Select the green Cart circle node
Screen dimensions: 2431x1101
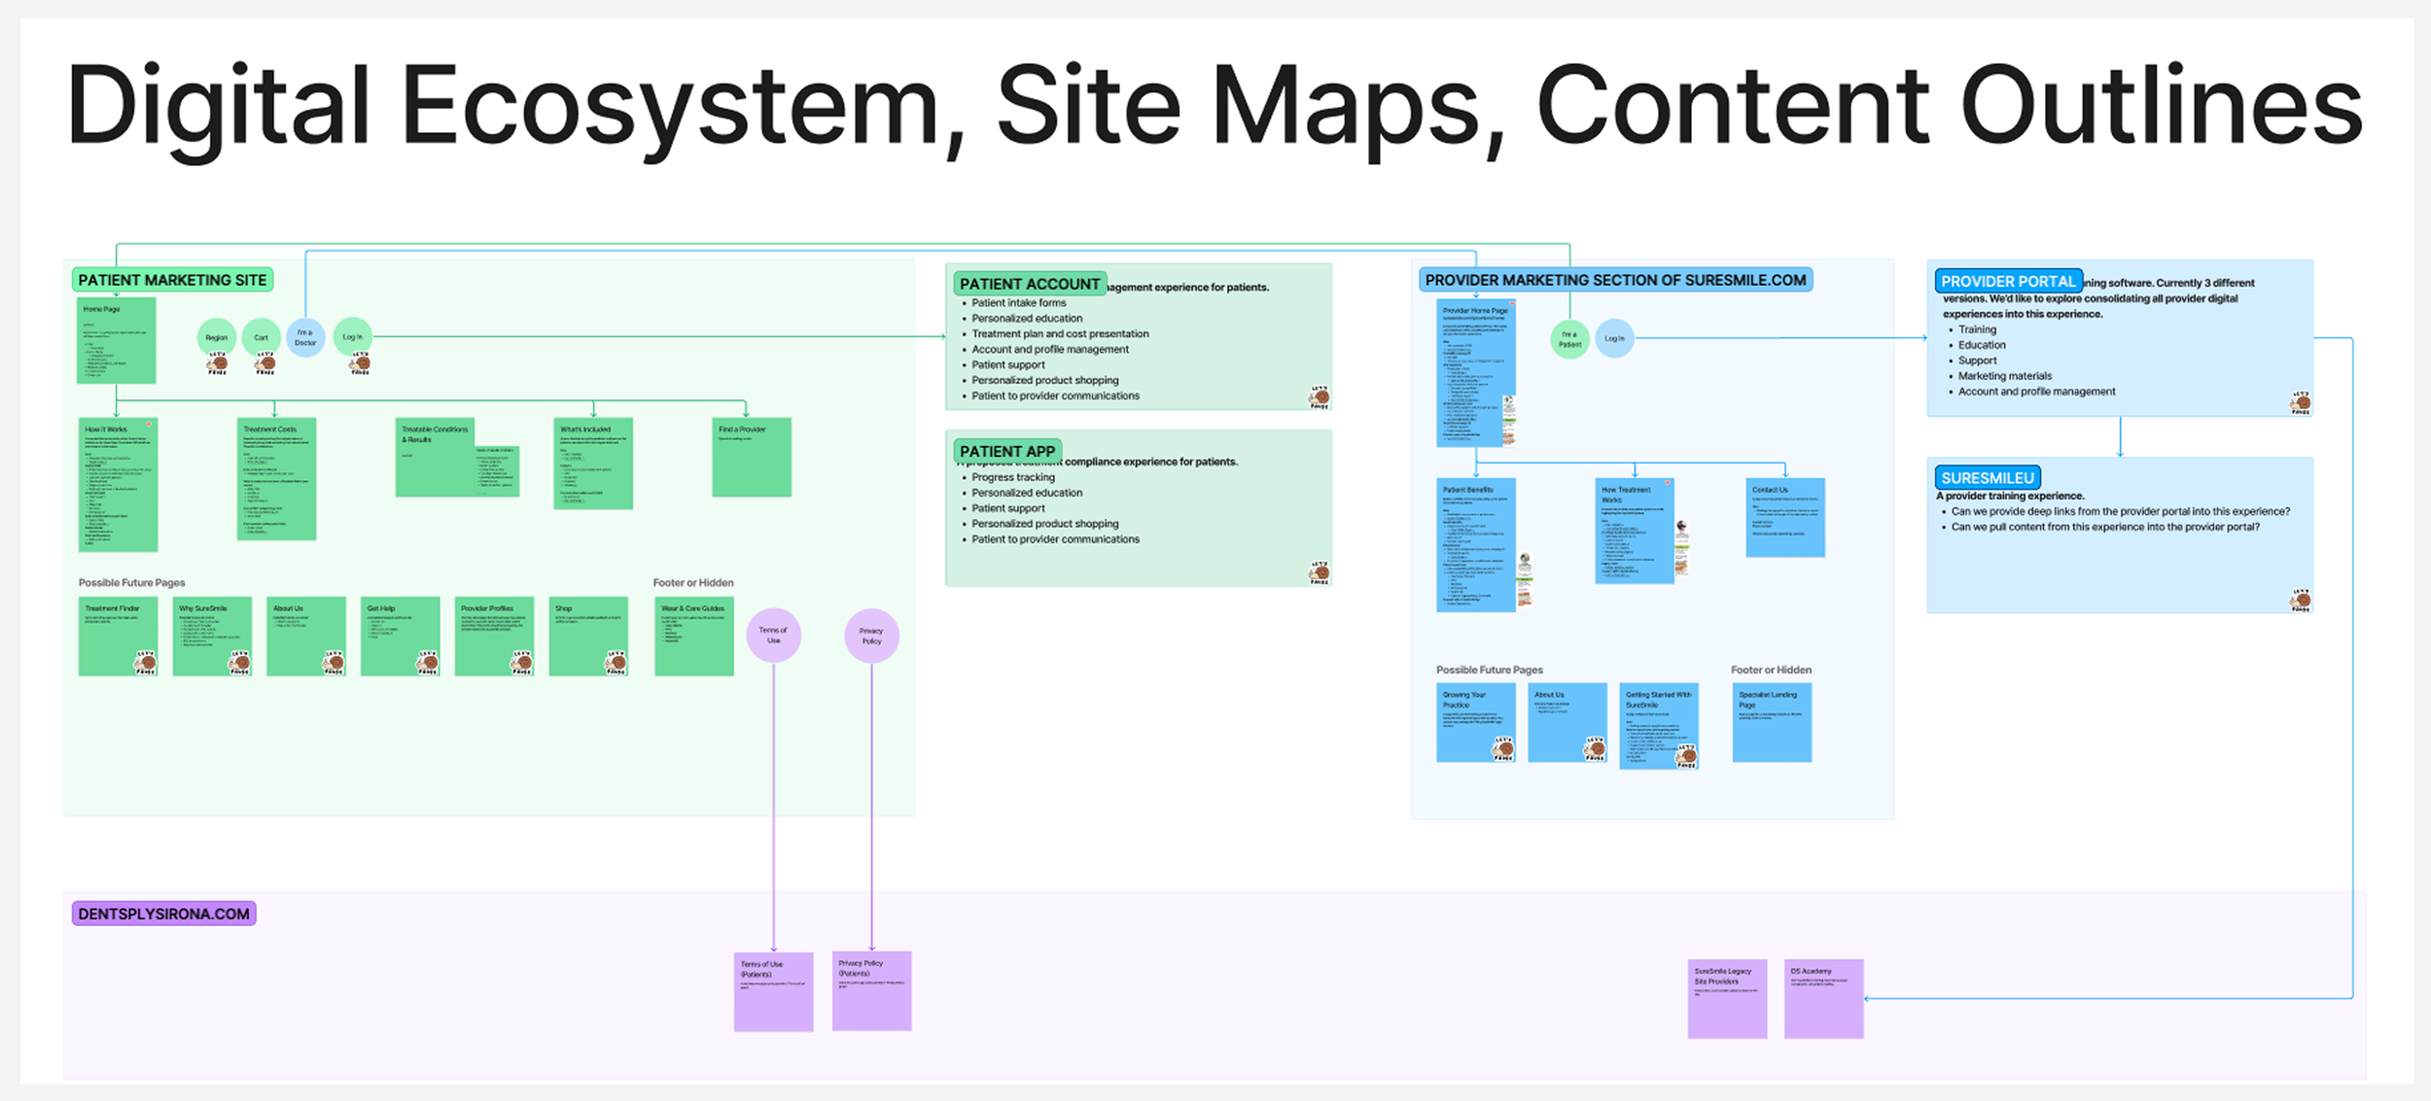point(261,336)
